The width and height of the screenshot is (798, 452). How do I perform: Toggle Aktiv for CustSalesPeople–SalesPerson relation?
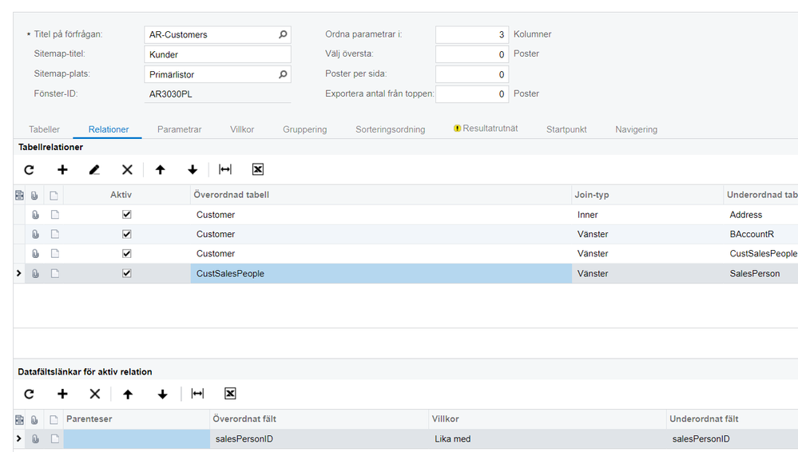(126, 273)
